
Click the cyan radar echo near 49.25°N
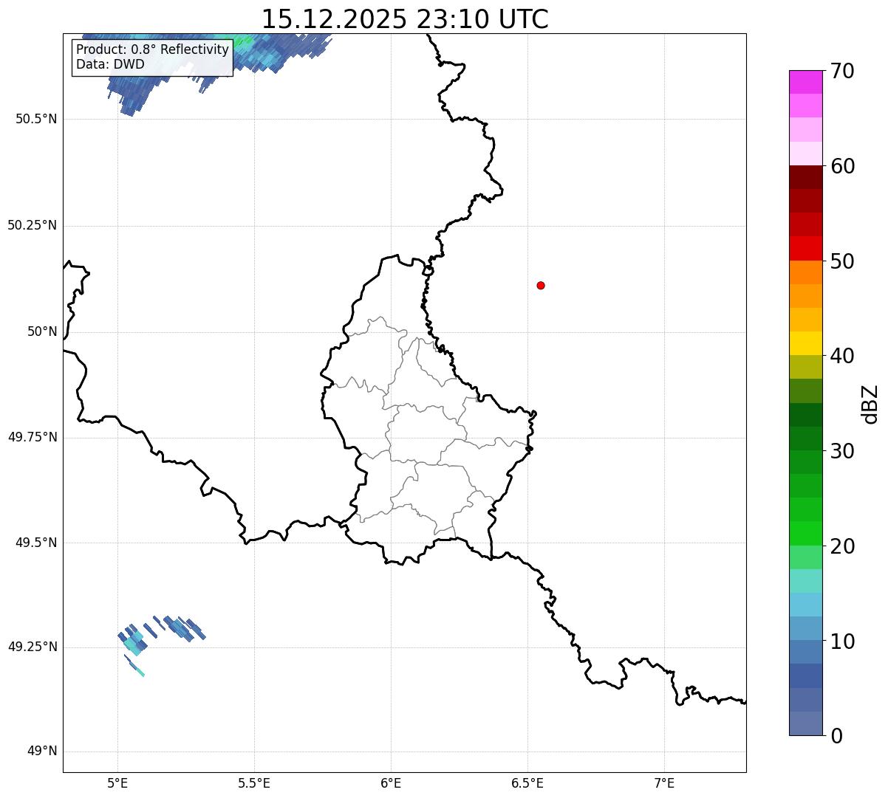click(x=133, y=644)
